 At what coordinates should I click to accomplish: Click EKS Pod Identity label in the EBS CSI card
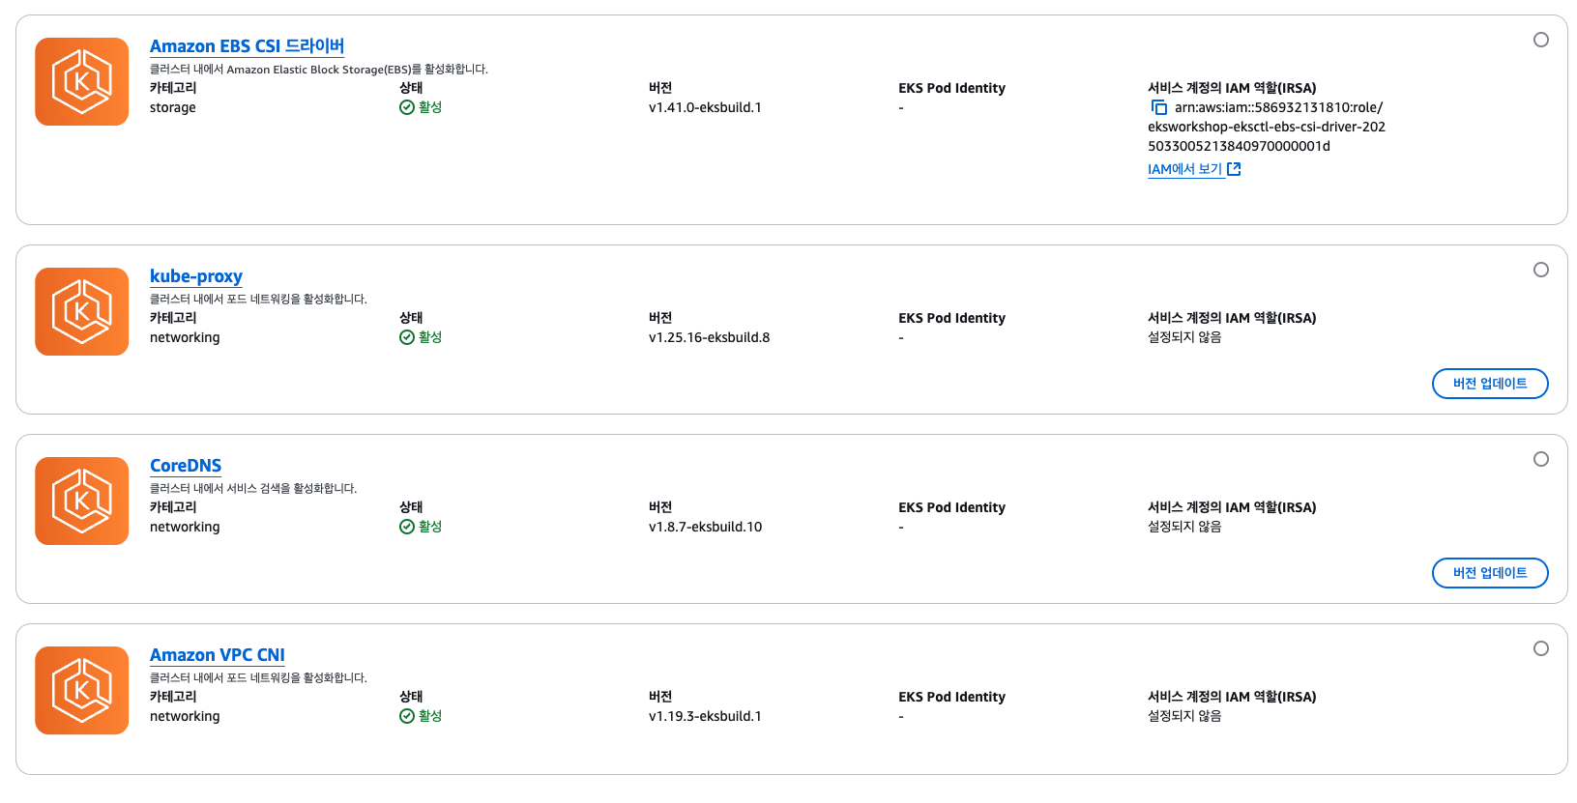tap(951, 88)
